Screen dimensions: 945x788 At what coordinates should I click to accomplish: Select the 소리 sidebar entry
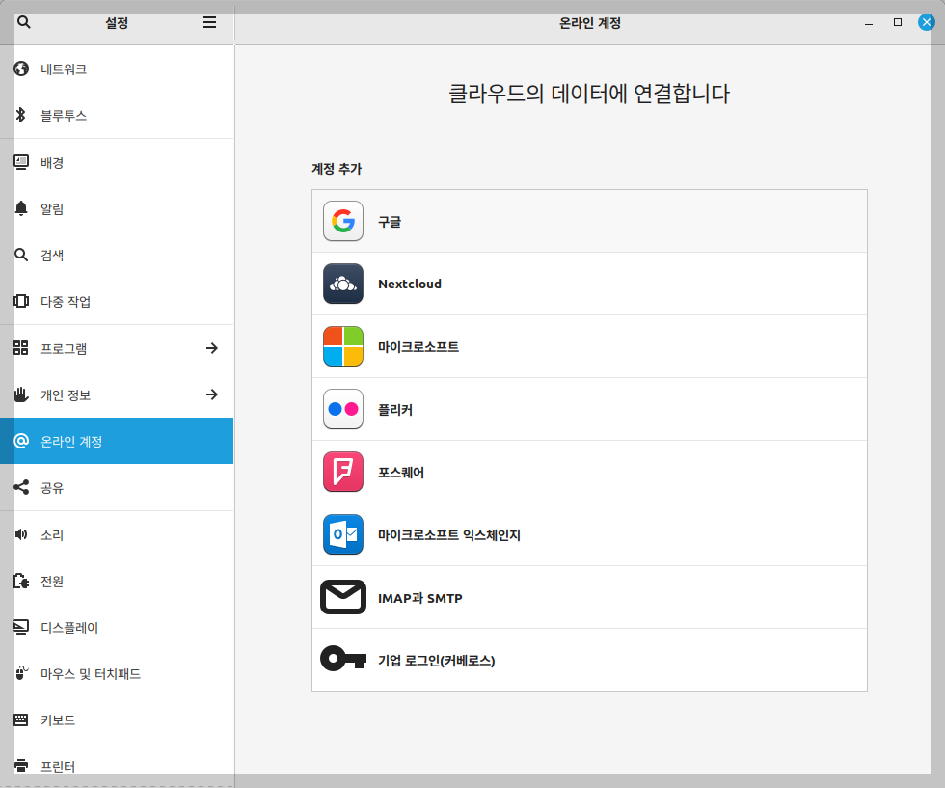[x=117, y=534]
